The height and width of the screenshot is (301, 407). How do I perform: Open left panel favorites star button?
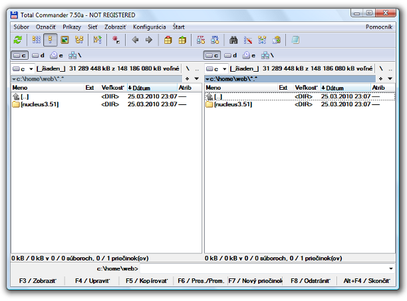point(188,79)
